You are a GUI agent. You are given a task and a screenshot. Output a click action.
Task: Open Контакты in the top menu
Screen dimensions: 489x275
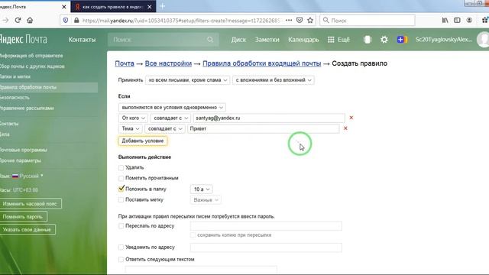tap(82, 40)
